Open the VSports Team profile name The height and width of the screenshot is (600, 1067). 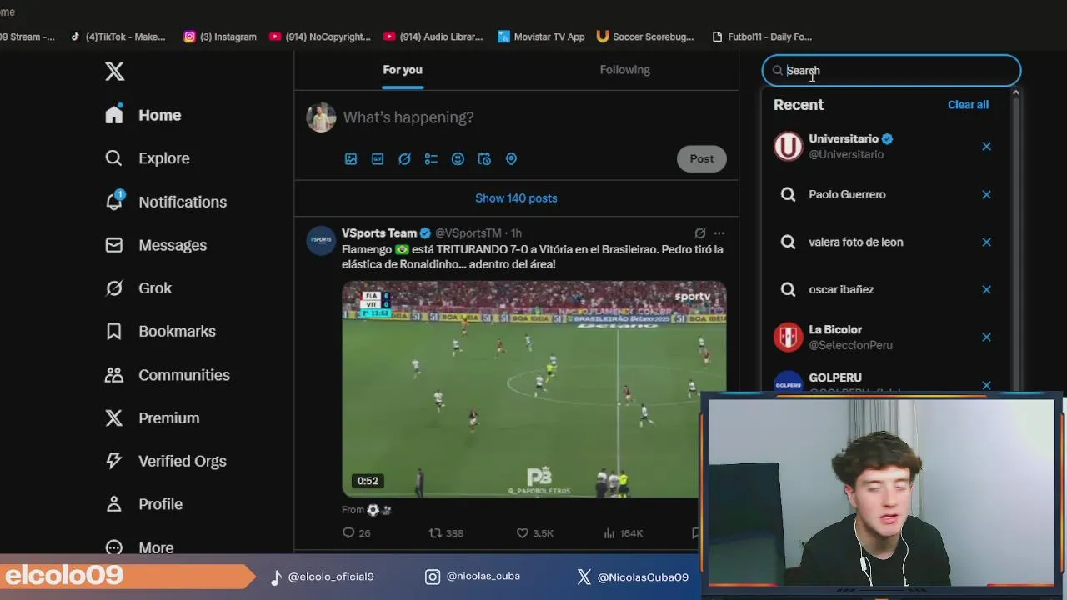tap(379, 233)
